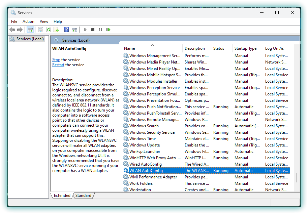Click the Restart Service toolbar icon
The height and width of the screenshot is (214, 308).
[108, 30]
